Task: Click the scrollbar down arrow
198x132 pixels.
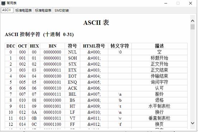Action: tap(193, 123)
